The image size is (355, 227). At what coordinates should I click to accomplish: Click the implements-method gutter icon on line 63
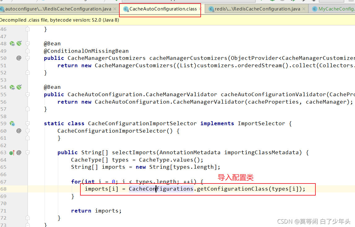(12, 153)
